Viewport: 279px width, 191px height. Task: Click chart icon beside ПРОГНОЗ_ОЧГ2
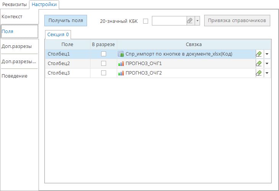tap(121, 73)
